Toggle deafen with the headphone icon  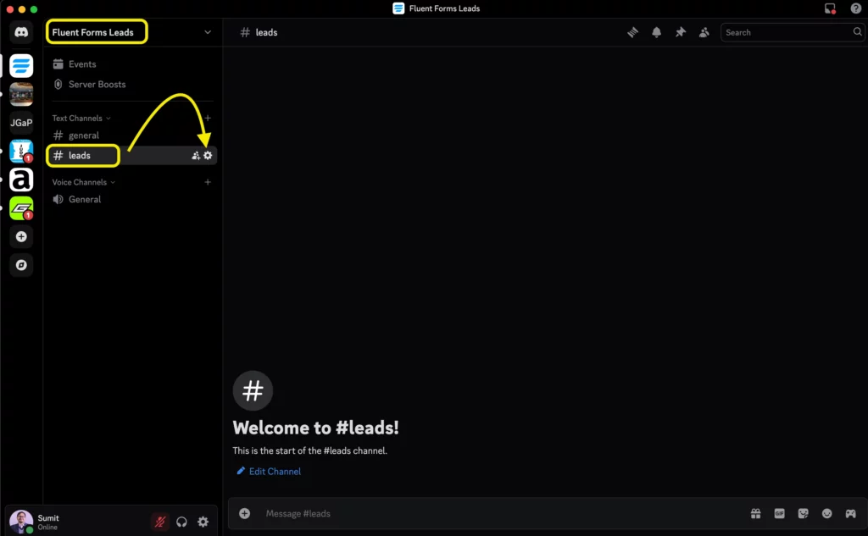click(x=181, y=522)
